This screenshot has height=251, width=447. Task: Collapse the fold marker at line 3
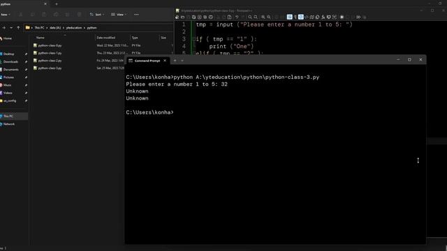tap(194, 39)
